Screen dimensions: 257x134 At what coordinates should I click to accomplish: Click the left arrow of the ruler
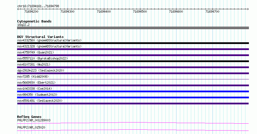point(18,9)
